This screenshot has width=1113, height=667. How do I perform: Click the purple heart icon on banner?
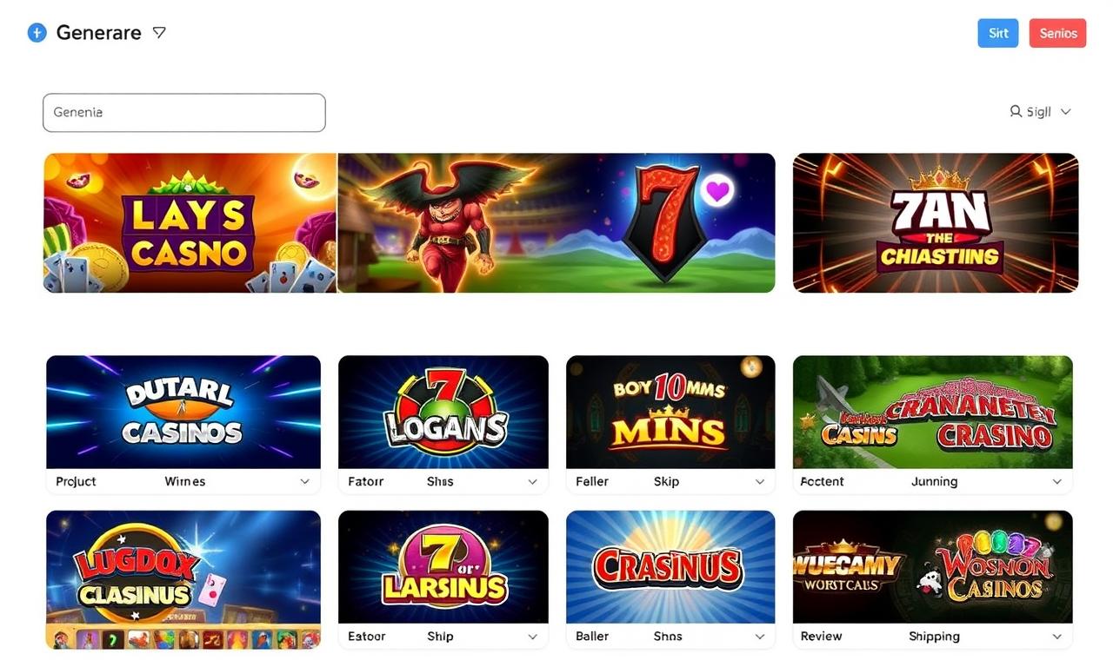tap(717, 190)
